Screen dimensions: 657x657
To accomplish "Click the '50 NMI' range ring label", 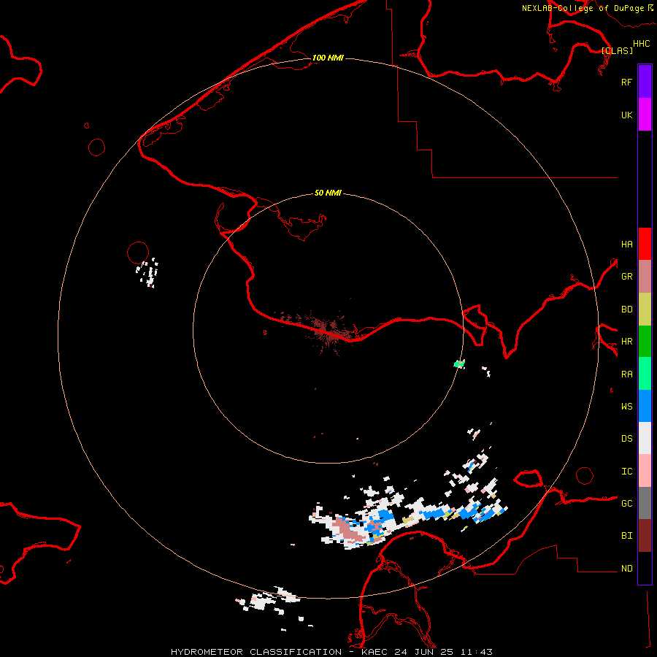I will point(328,193).
